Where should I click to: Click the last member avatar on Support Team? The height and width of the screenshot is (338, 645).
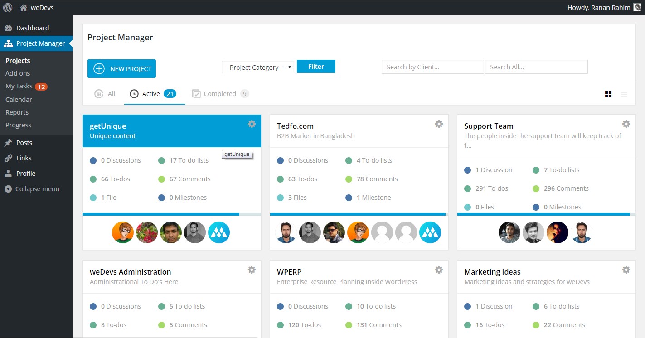coord(582,232)
